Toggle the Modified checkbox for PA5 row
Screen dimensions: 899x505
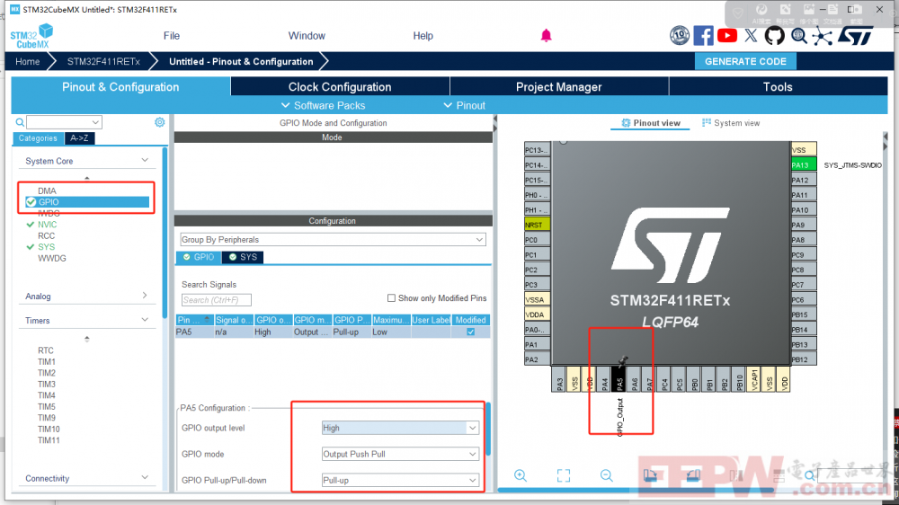click(x=471, y=332)
